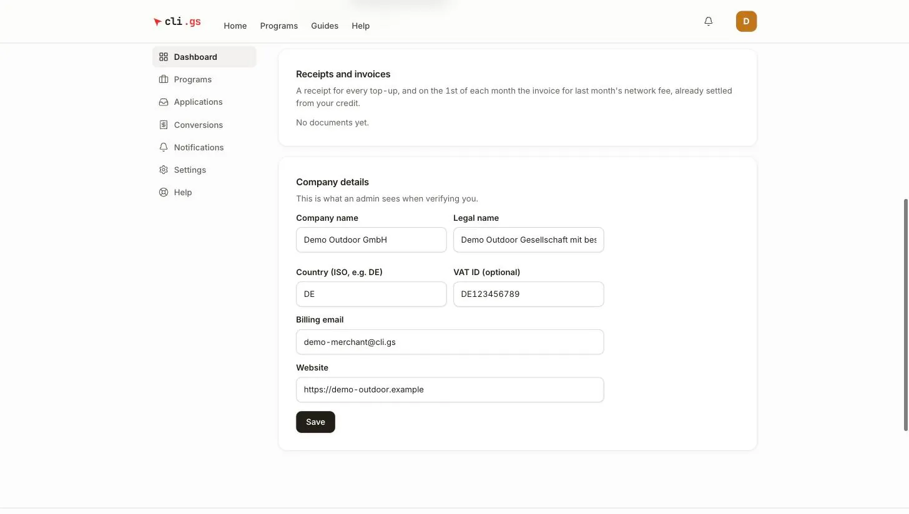Image resolution: width=909 pixels, height=514 pixels.
Task: Click into the VAT ID field
Action: pos(528,294)
